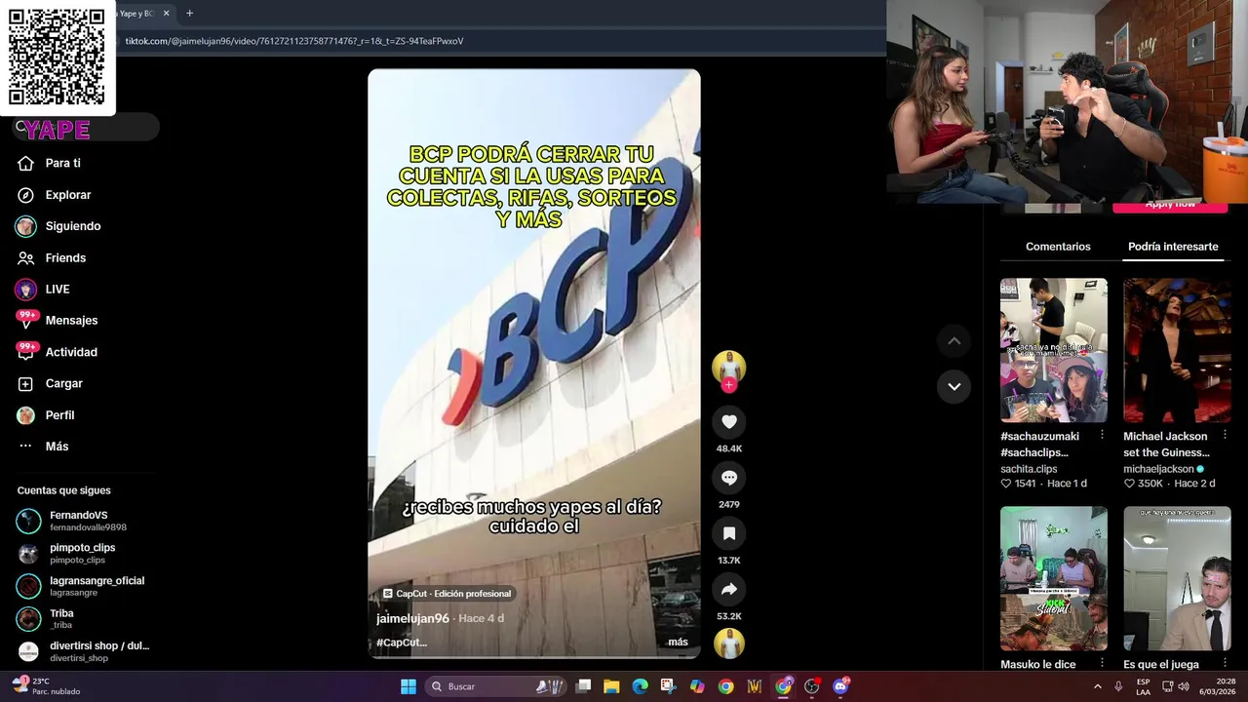Open the weather widget 23°C
The width and height of the screenshot is (1248, 702).
tap(46, 686)
